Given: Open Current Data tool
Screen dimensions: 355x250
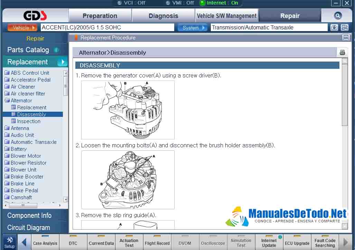Looking at the screenshot, I should (101, 242).
